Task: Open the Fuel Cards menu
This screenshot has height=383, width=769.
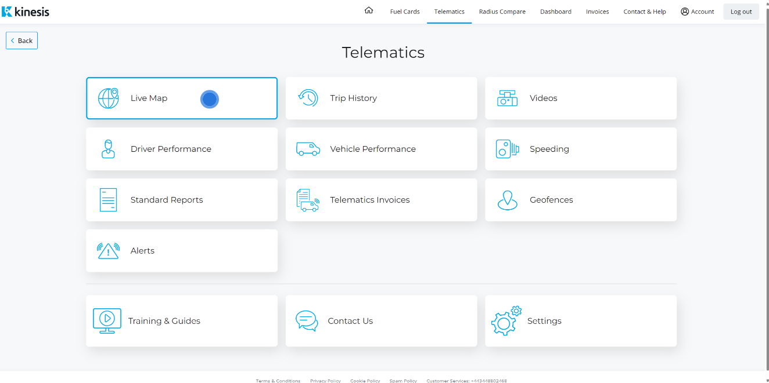Action: tap(405, 12)
